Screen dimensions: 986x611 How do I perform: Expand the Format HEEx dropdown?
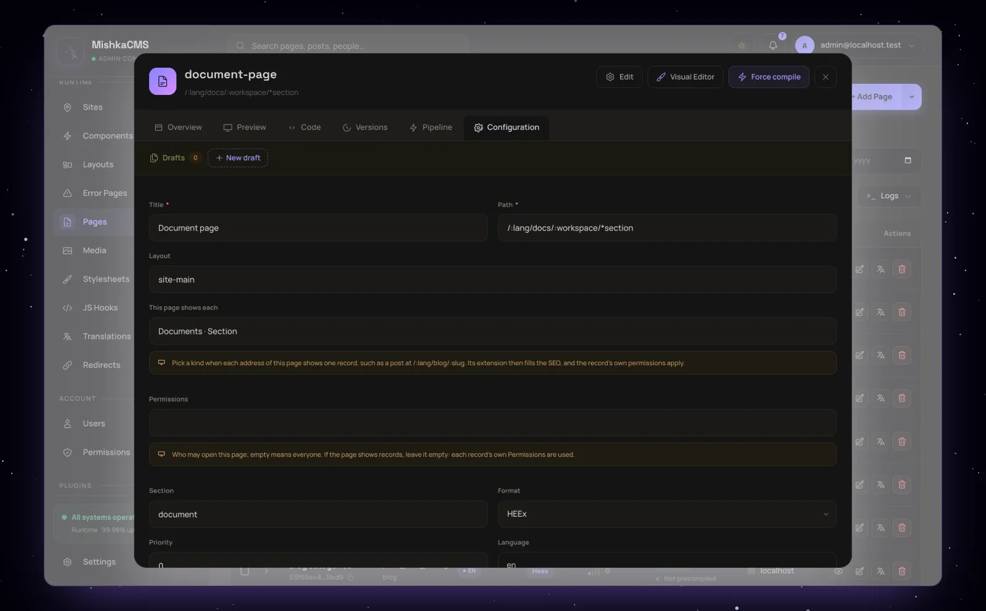tap(667, 514)
